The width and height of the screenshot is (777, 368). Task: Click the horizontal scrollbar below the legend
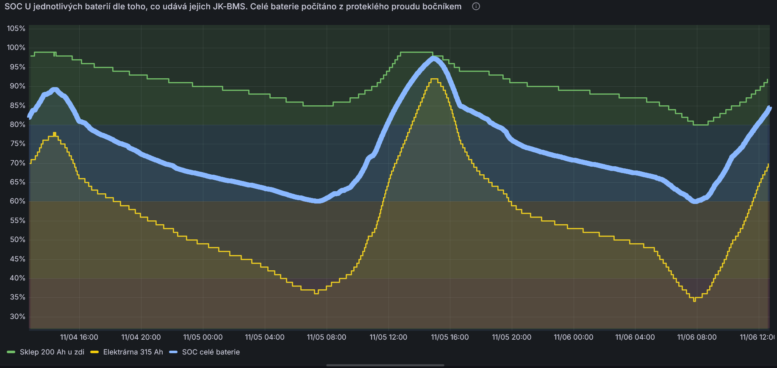click(385, 365)
